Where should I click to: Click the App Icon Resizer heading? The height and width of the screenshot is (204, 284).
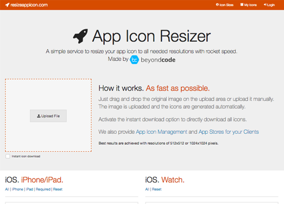(x=152, y=36)
